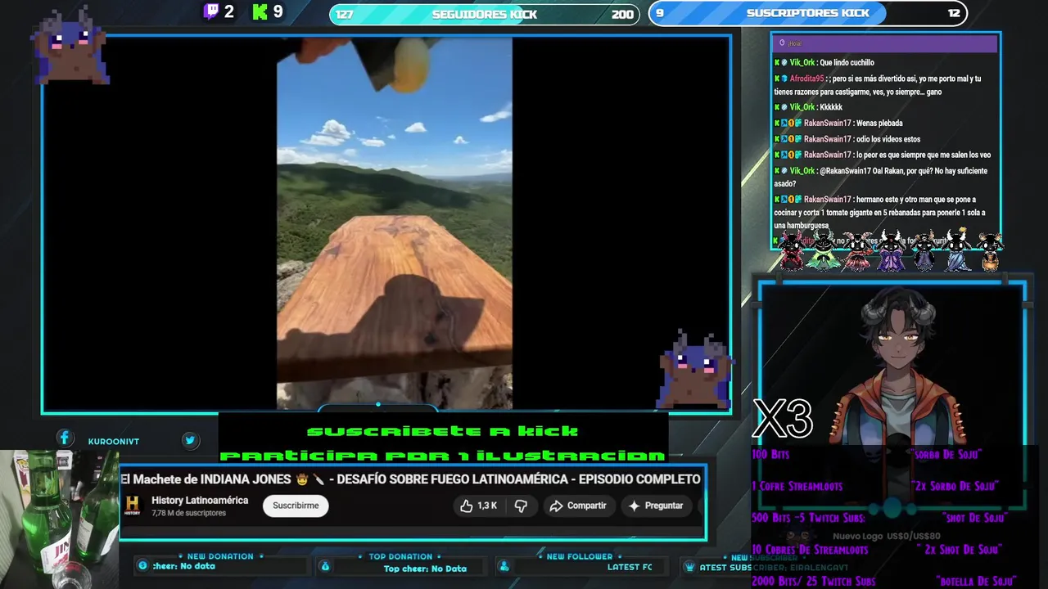Click the 'Botella De Soju' reward text

[x=977, y=582]
